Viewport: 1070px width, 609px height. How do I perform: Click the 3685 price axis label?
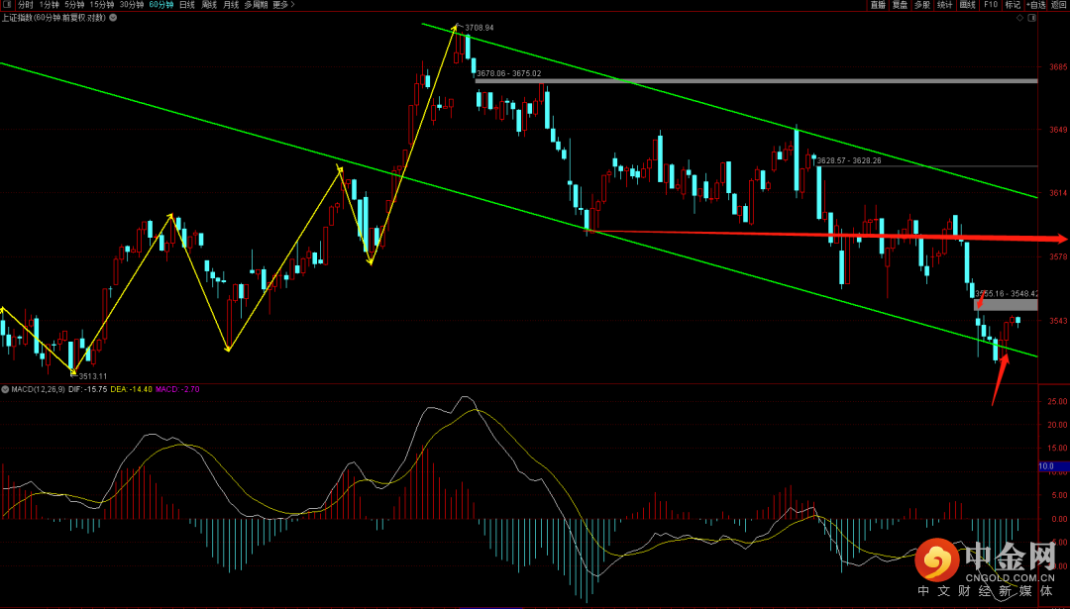[x=1058, y=66]
